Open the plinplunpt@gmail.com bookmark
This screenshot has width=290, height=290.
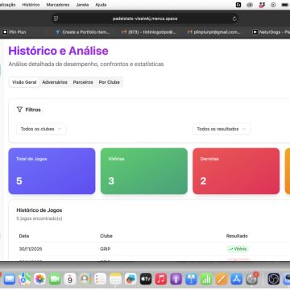tap(214, 32)
